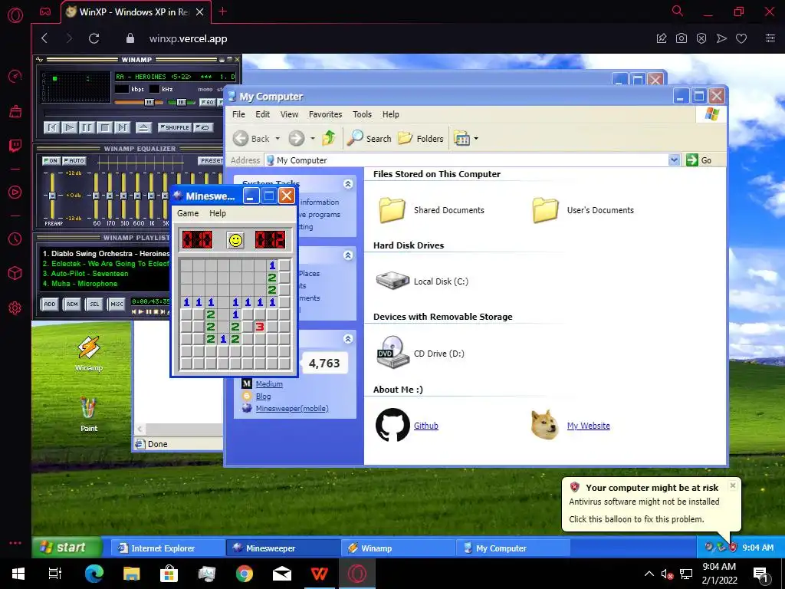Select playlist track Muha - Microphone

click(80, 284)
